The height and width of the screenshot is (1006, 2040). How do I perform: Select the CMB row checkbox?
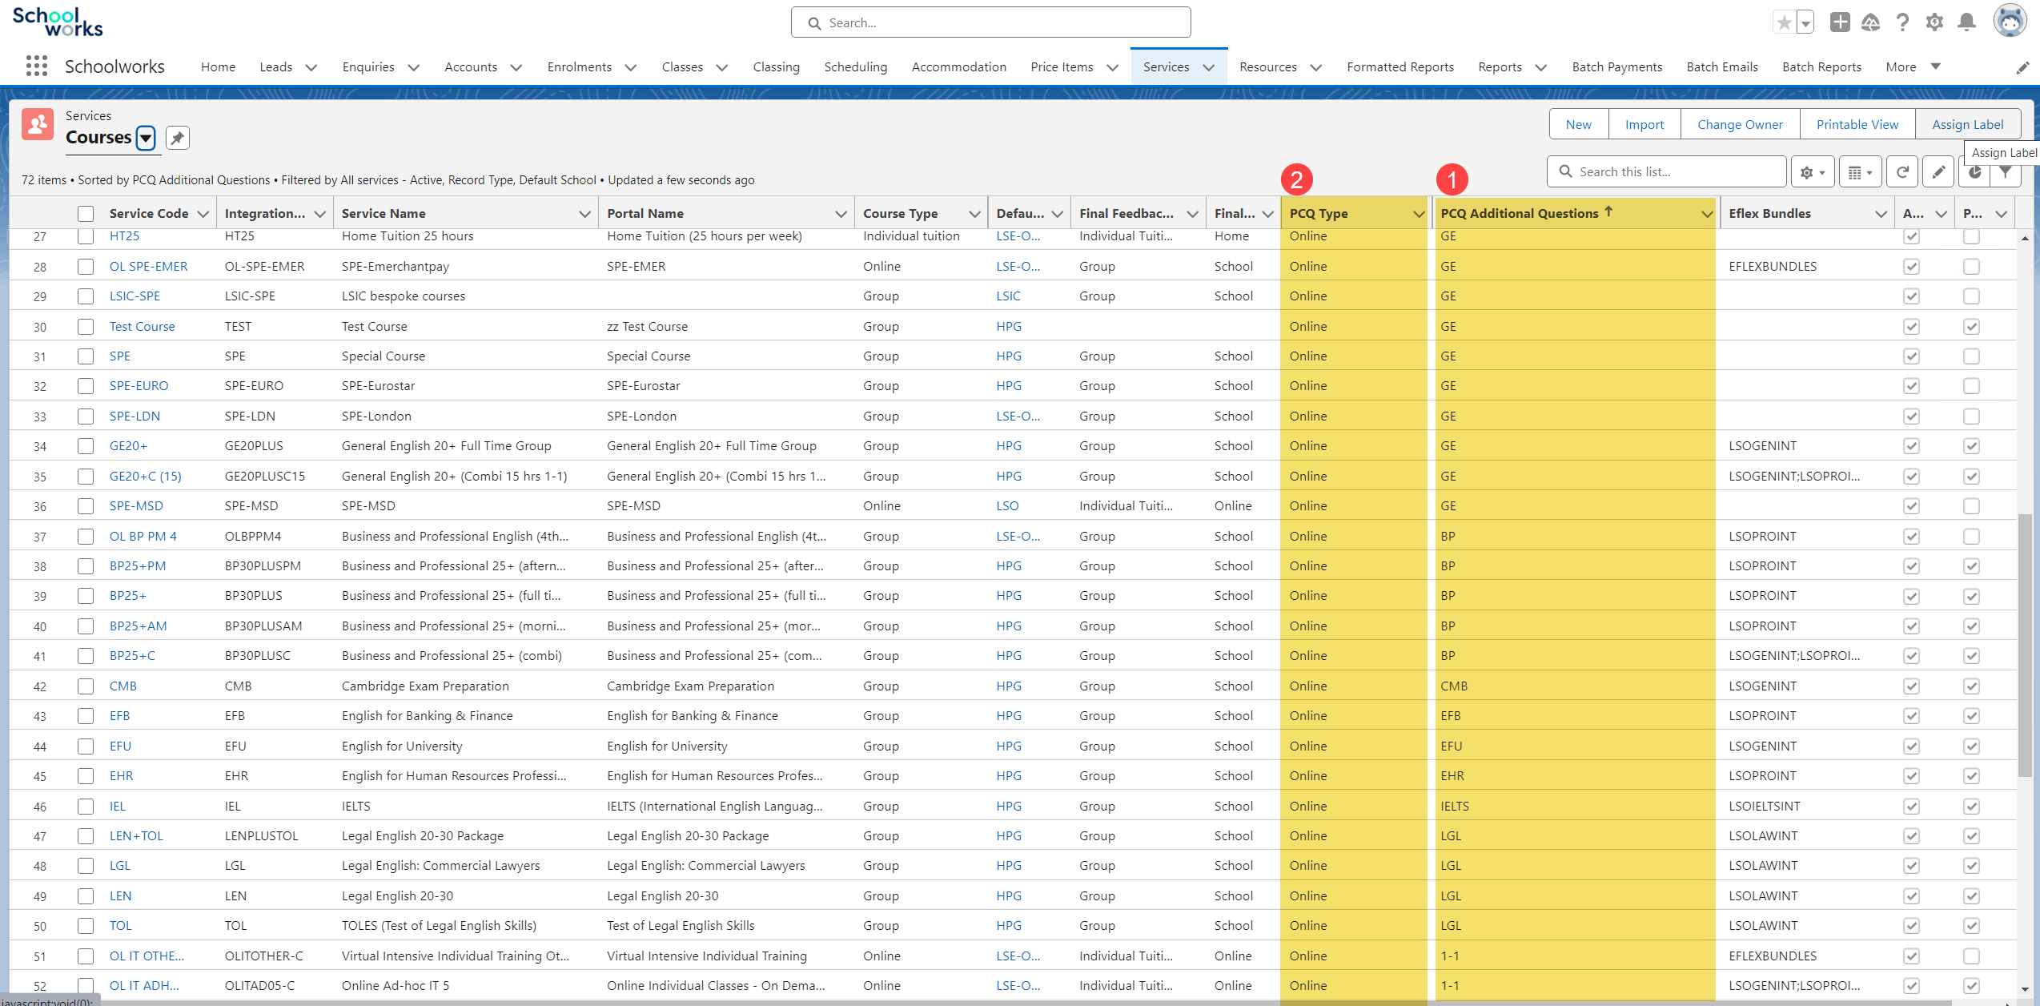[86, 686]
